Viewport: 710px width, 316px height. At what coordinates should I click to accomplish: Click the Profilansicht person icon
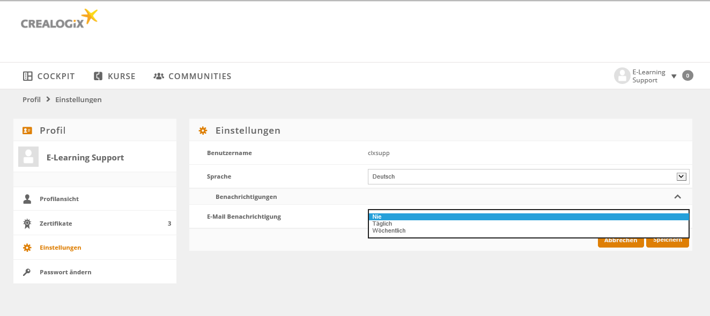click(x=27, y=199)
